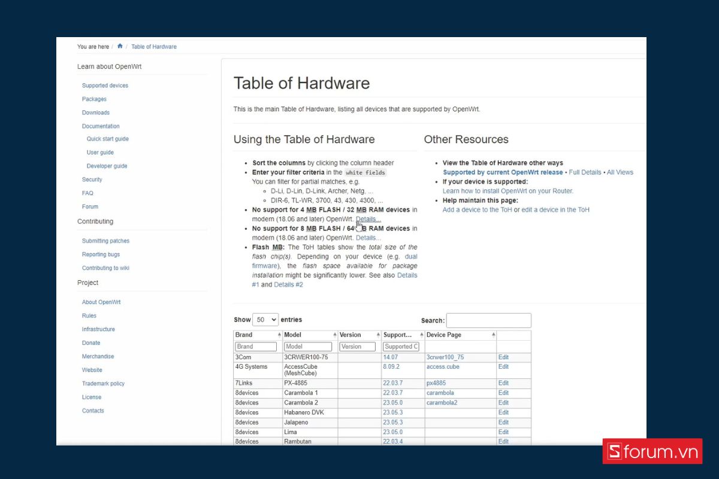719x479 pixels.
Task: Open the Show entries dropdown
Action: [x=265, y=320]
